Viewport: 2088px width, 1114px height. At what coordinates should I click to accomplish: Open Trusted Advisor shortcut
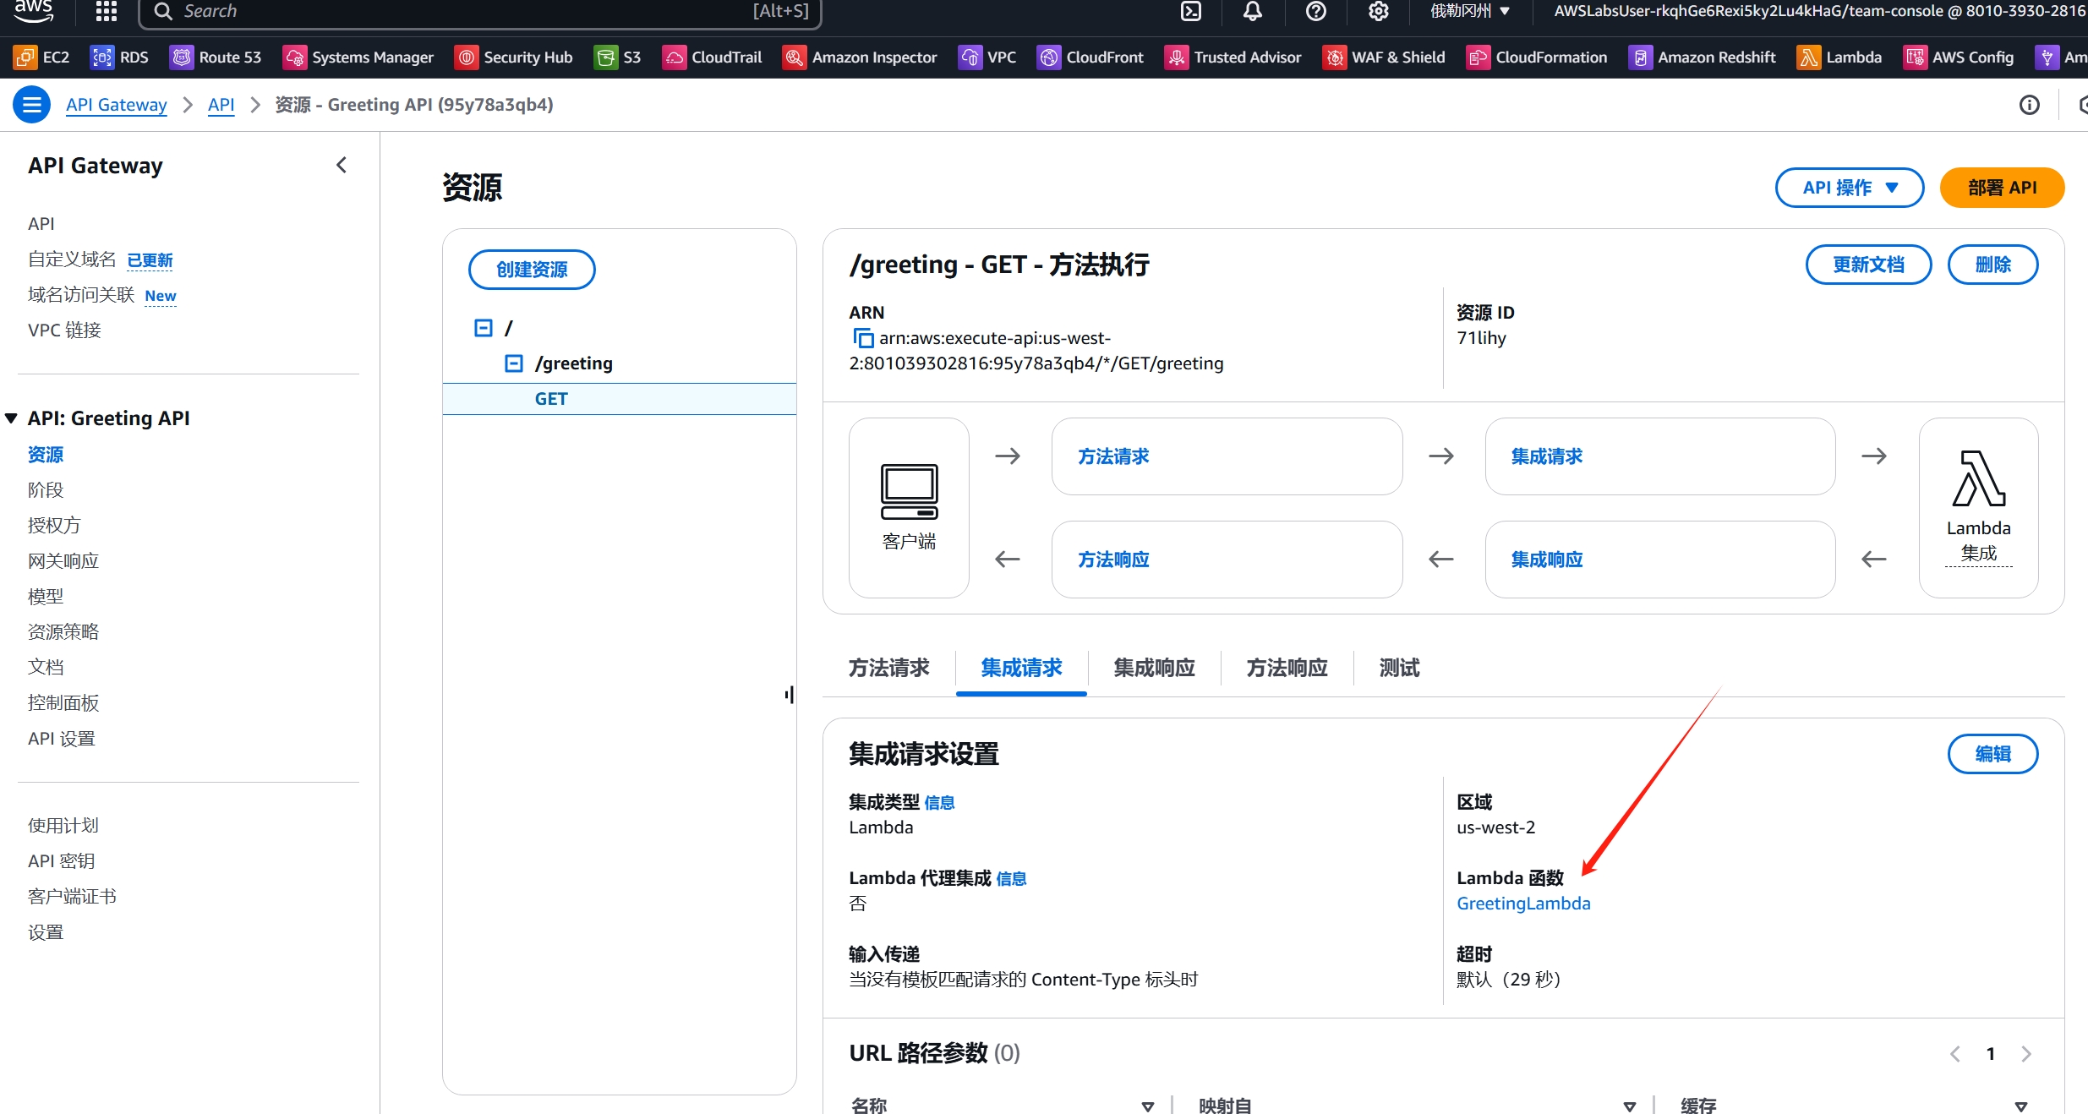[x=1233, y=57]
